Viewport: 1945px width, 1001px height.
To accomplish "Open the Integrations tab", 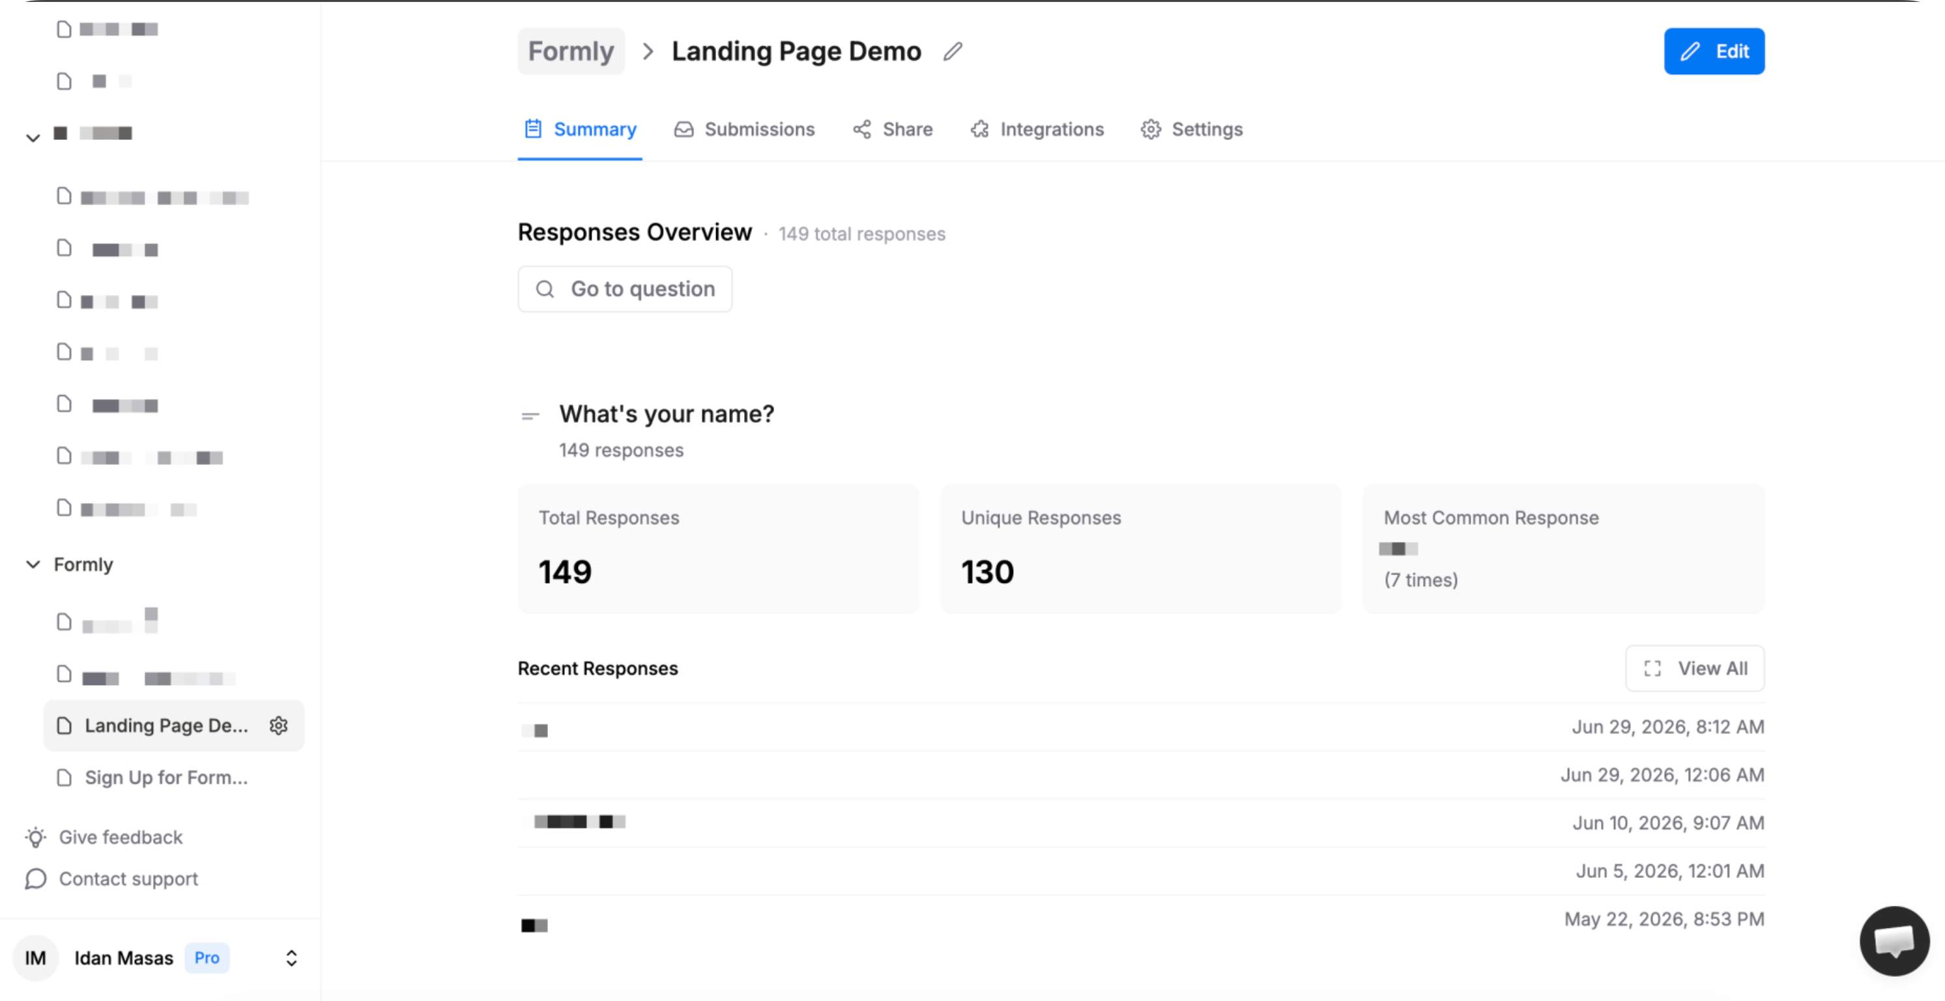I will click(1037, 129).
